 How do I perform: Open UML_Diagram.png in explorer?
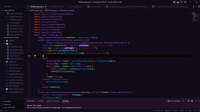(x=16, y=89)
